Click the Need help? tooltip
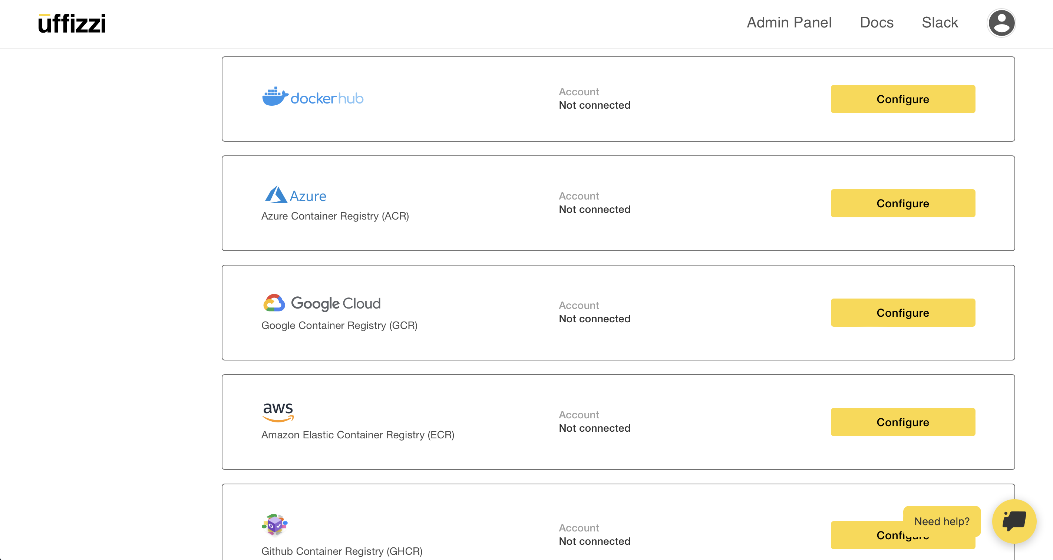Screen dimensions: 1053x560 [941, 521]
